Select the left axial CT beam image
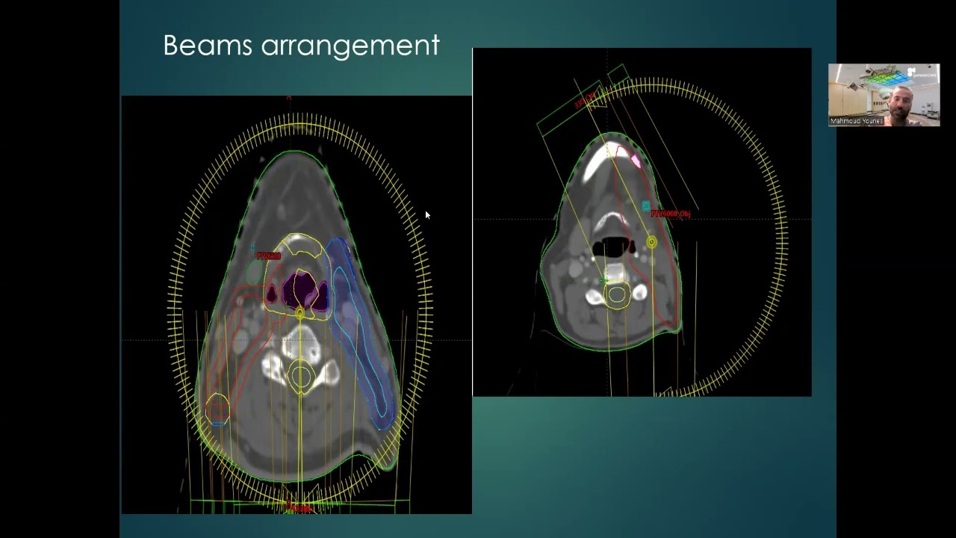 (x=297, y=305)
